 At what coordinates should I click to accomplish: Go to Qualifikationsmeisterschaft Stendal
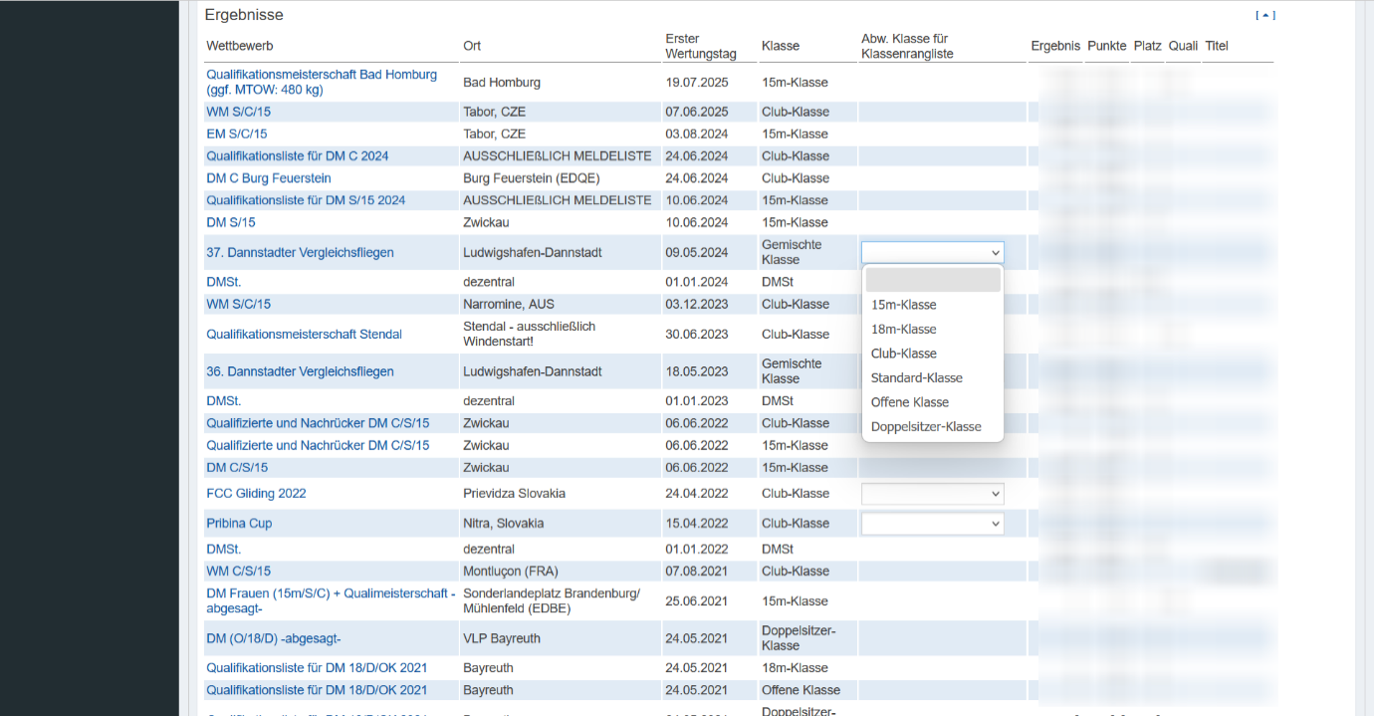tap(304, 335)
